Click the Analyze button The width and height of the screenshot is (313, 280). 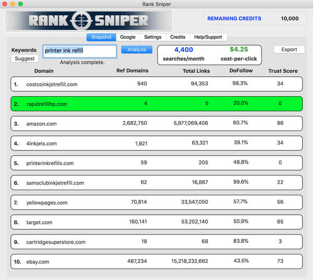(x=137, y=50)
